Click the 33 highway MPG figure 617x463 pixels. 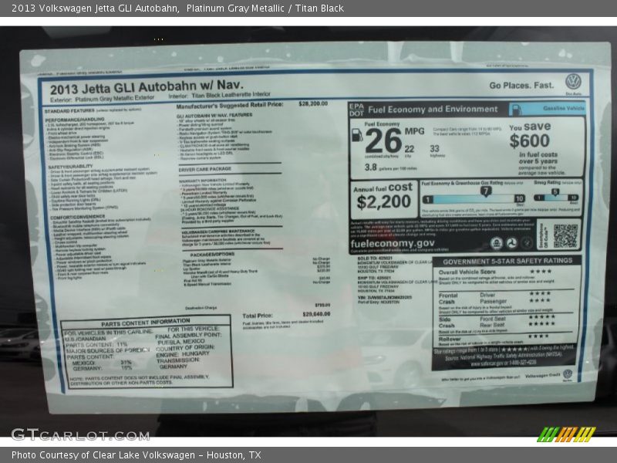click(434, 149)
